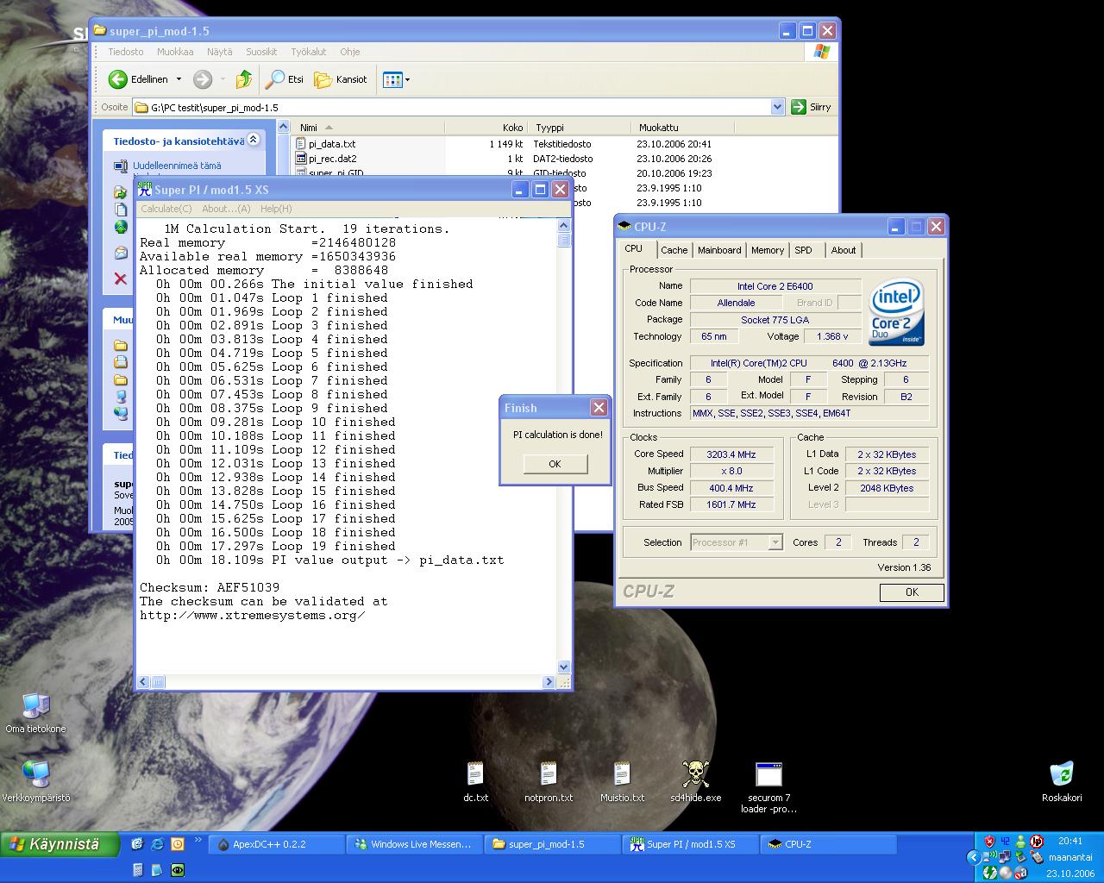Open the address bar dropdown in Explorer
This screenshot has width=1104, height=883.
click(777, 107)
